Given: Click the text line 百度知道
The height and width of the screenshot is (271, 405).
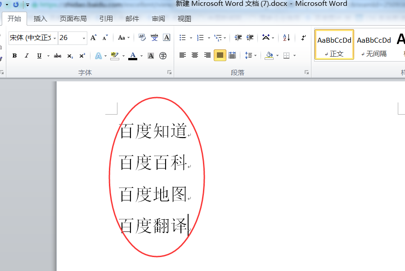Looking at the screenshot, I should point(153,131).
